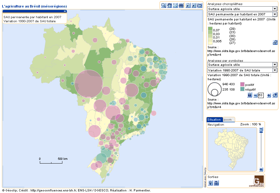This screenshot has width=280, height=193.
Task: Click inside the symbol size 63 field
Action: (x=260, y=95)
